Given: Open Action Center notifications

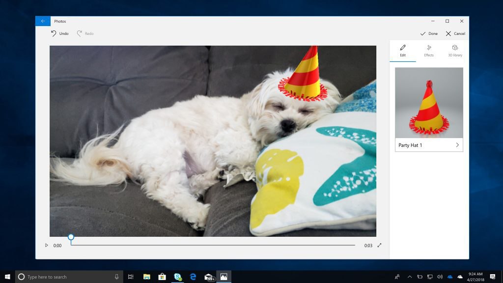Looking at the screenshot, I should [x=493, y=277].
